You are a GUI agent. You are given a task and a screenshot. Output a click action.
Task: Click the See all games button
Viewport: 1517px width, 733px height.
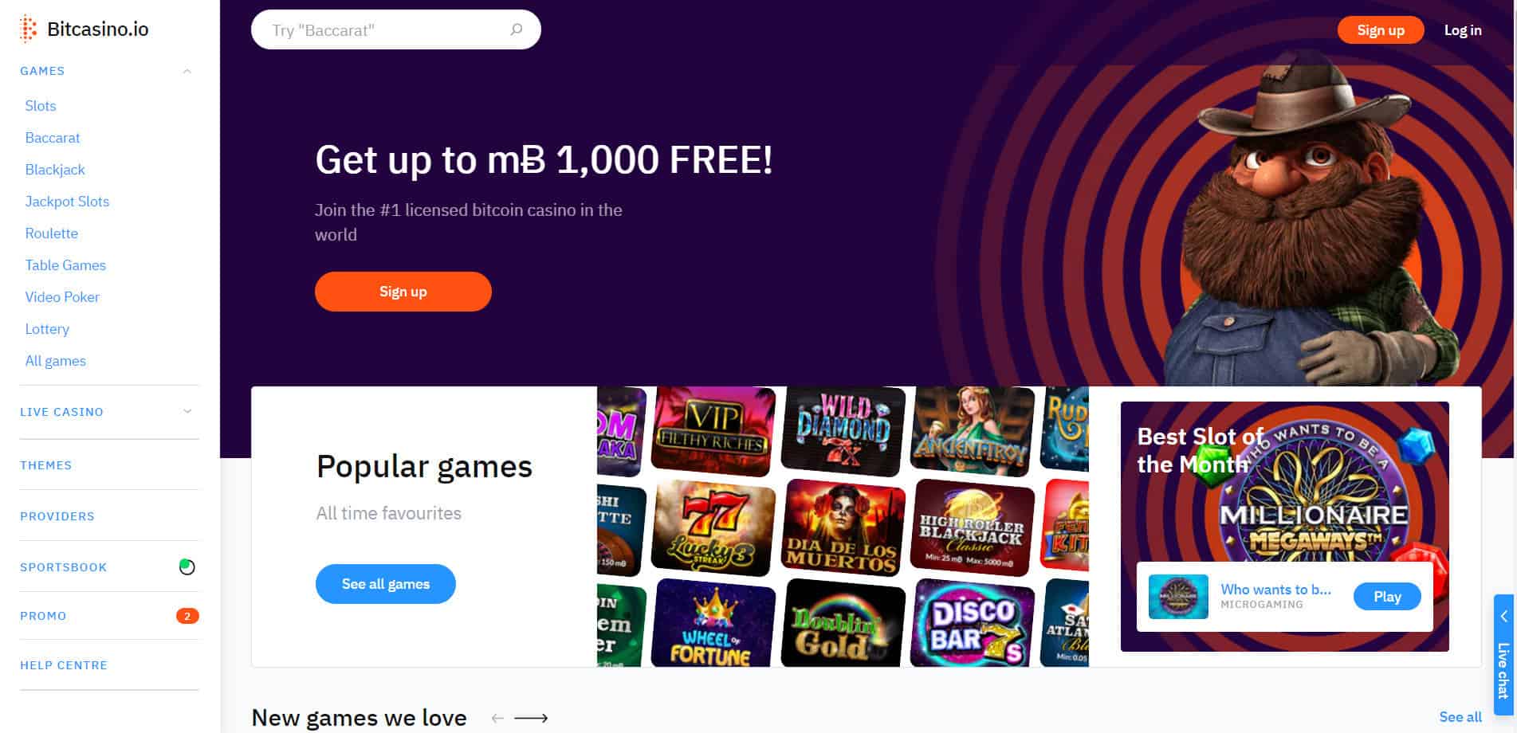(x=386, y=584)
